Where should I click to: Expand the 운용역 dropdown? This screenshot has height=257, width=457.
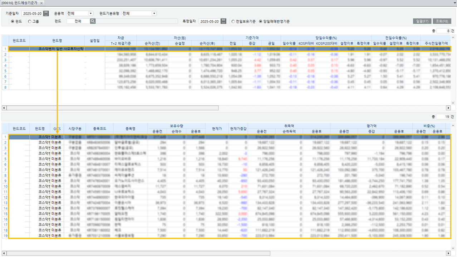point(90,14)
